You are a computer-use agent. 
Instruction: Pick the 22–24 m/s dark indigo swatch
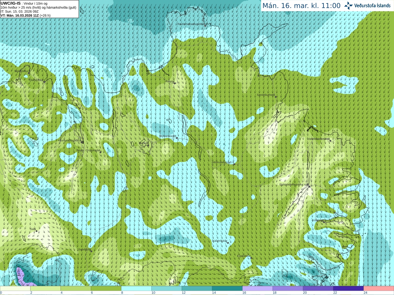click(348, 289)
